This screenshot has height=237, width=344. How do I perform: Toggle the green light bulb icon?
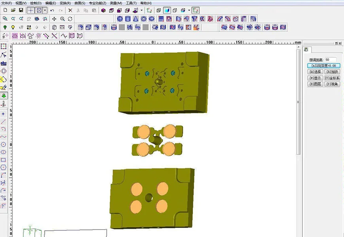click(x=5, y=27)
